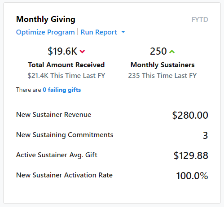
Task: Select the $19.6K total amount value
Action: (x=62, y=51)
